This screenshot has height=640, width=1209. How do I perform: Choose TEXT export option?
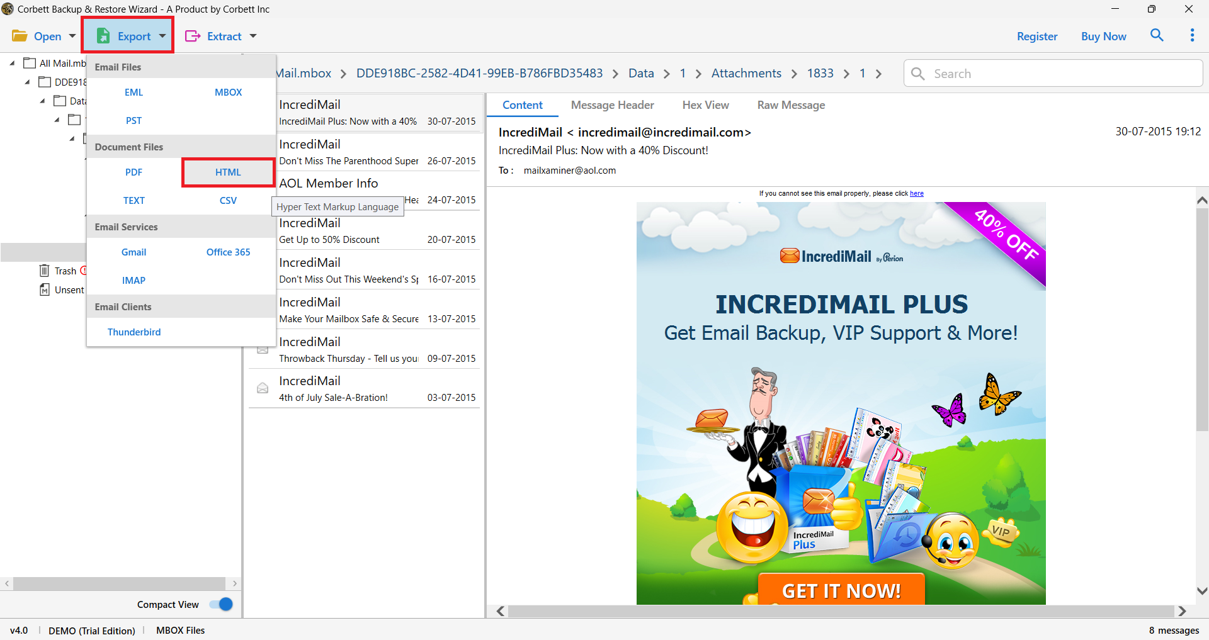133,200
